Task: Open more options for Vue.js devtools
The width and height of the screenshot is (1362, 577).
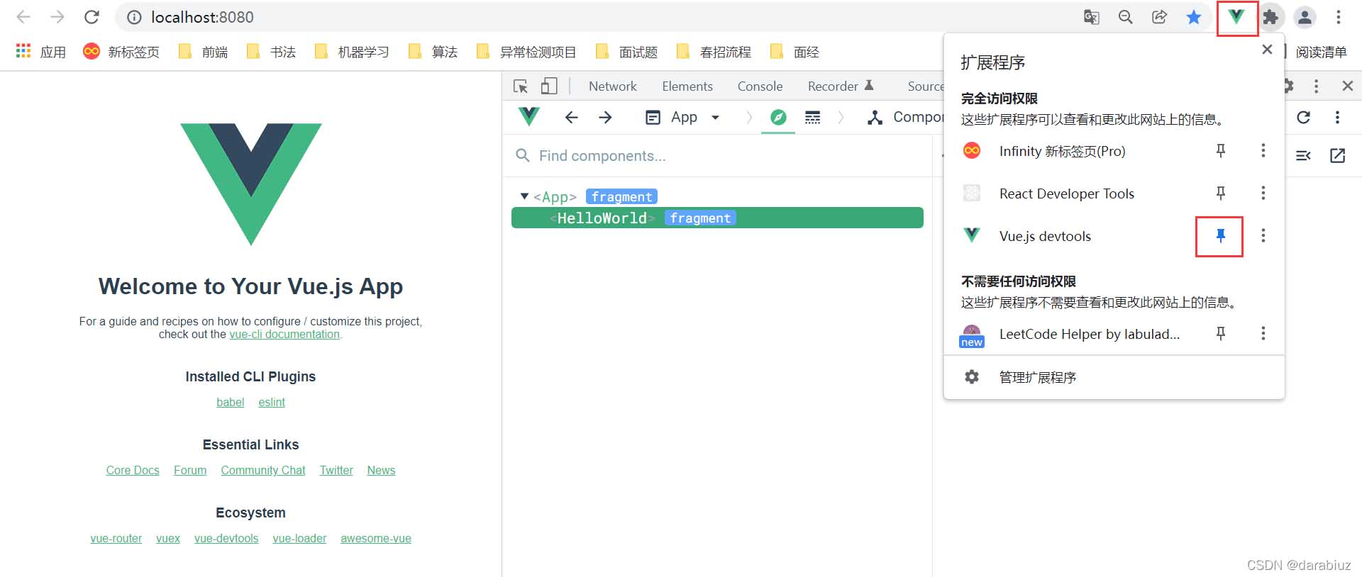Action: pos(1263,235)
